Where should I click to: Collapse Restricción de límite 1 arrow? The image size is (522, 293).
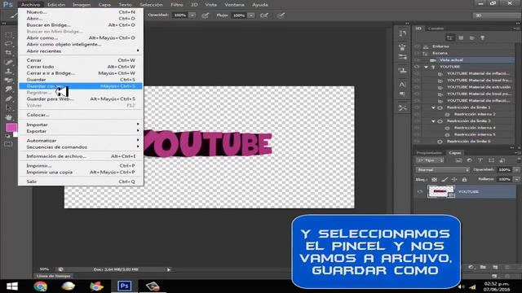click(x=433, y=107)
